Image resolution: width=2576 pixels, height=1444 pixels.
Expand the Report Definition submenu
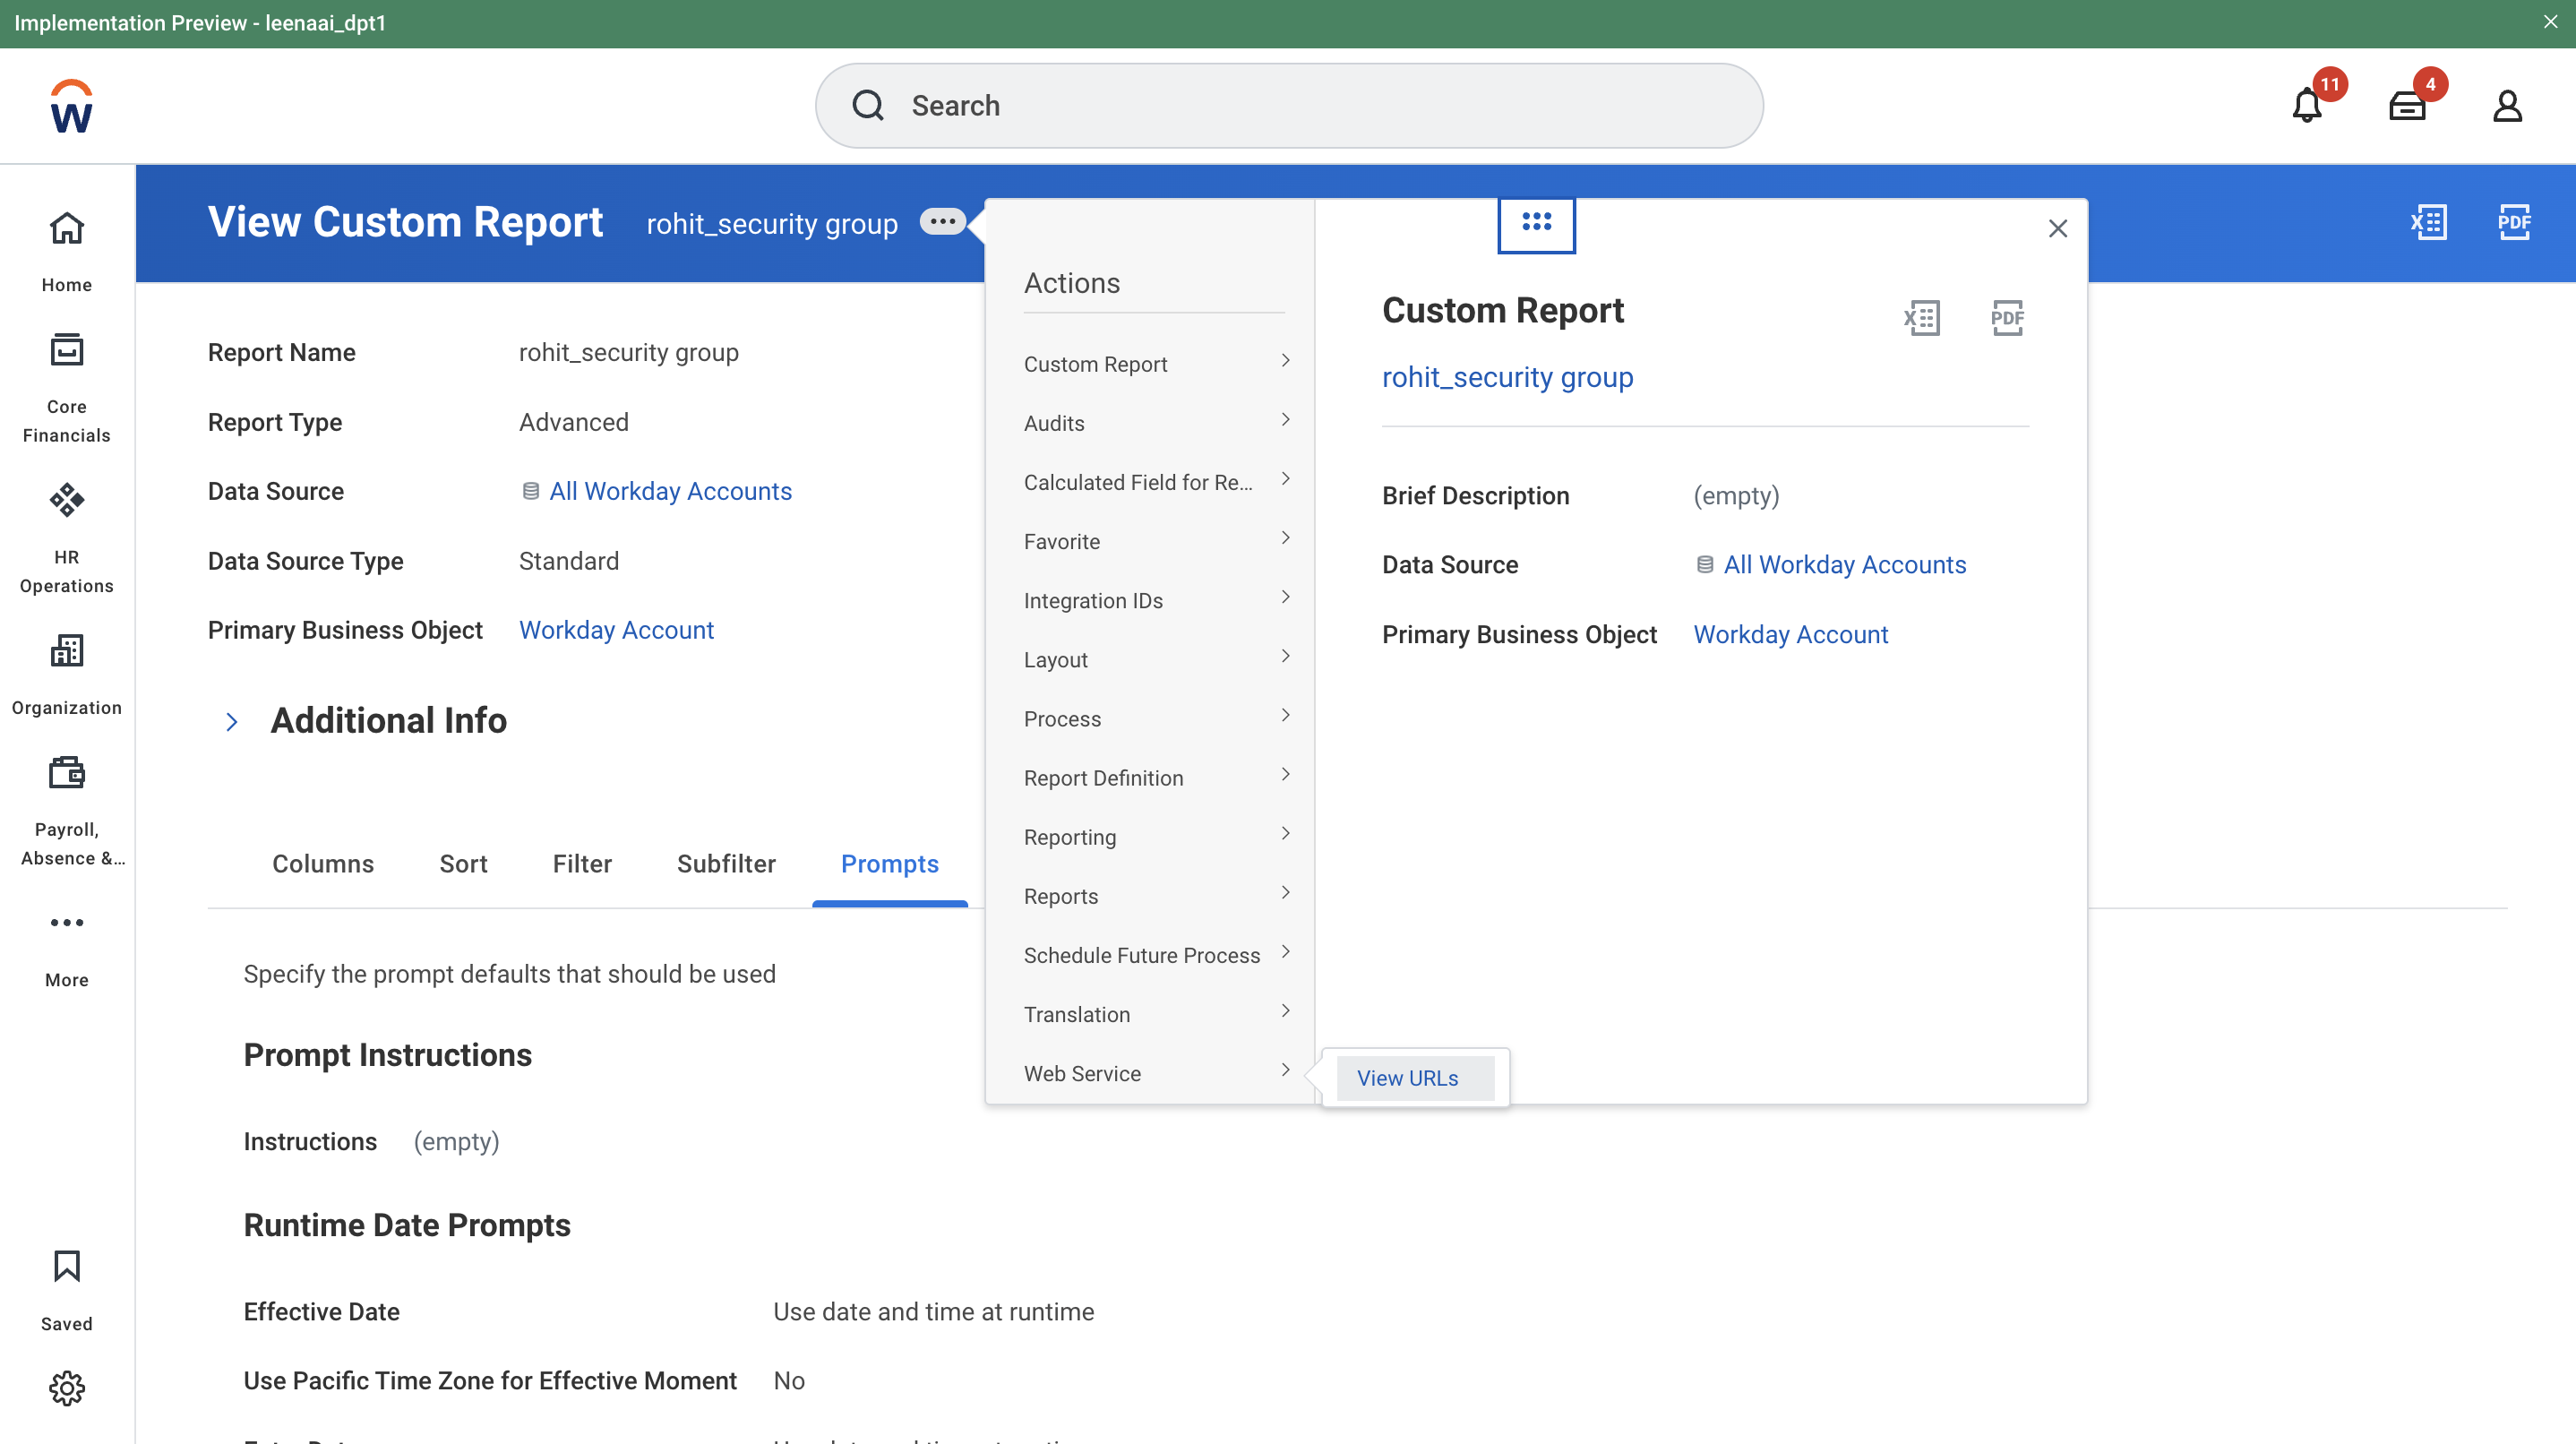(1155, 778)
